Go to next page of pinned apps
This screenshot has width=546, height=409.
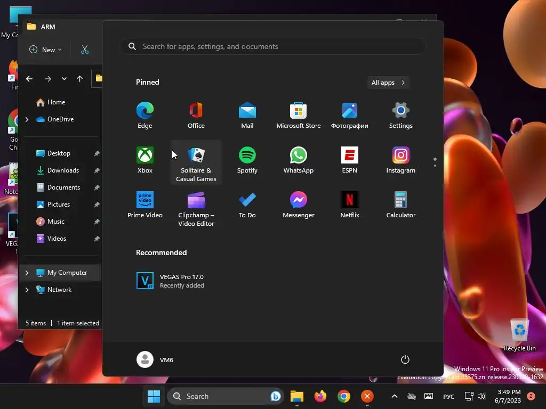pyautogui.click(x=435, y=166)
